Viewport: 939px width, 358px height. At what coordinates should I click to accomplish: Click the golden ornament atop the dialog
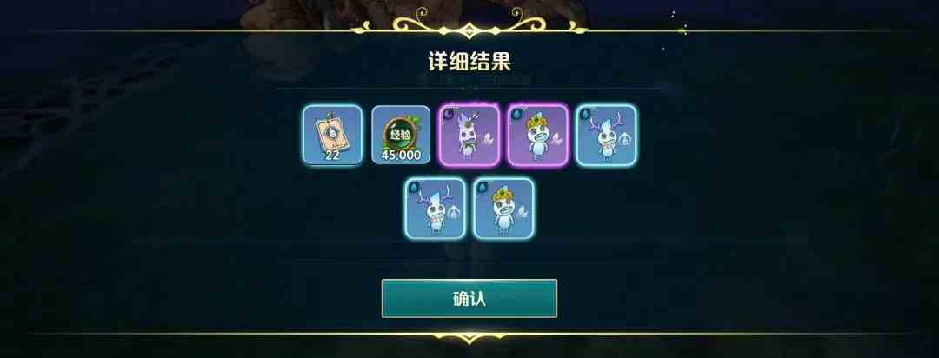pos(469,24)
